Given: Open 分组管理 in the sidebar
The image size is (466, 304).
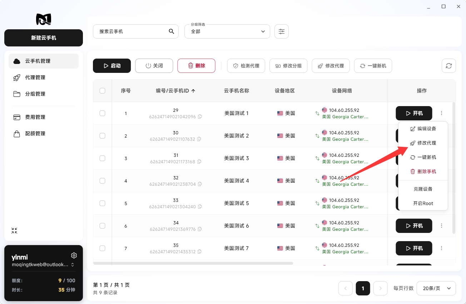Looking at the screenshot, I should [44, 94].
